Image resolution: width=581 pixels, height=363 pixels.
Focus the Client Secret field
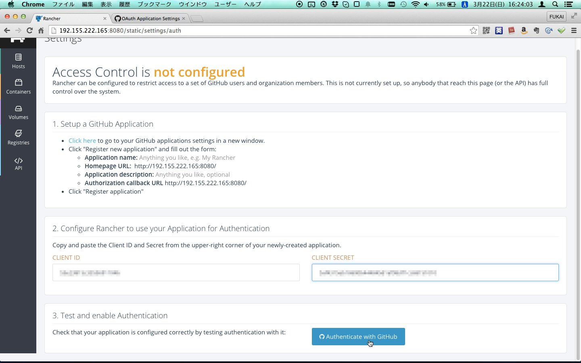(x=435, y=273)
